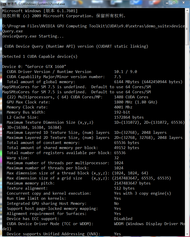Click the "GeForce GTX 1660" device name
190x237 pixels.
pos(46,67)
